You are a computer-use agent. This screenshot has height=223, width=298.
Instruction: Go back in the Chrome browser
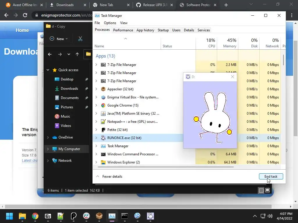click(6, 15)
